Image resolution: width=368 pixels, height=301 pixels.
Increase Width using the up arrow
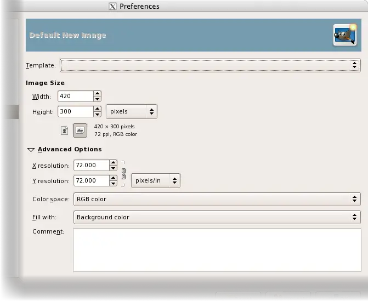click(97, 93)
